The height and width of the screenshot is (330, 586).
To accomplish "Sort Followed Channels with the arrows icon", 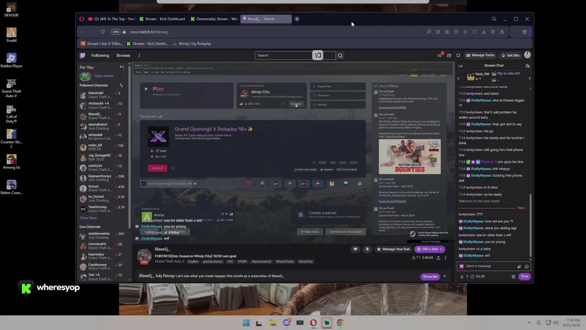I will click(121, 85).
